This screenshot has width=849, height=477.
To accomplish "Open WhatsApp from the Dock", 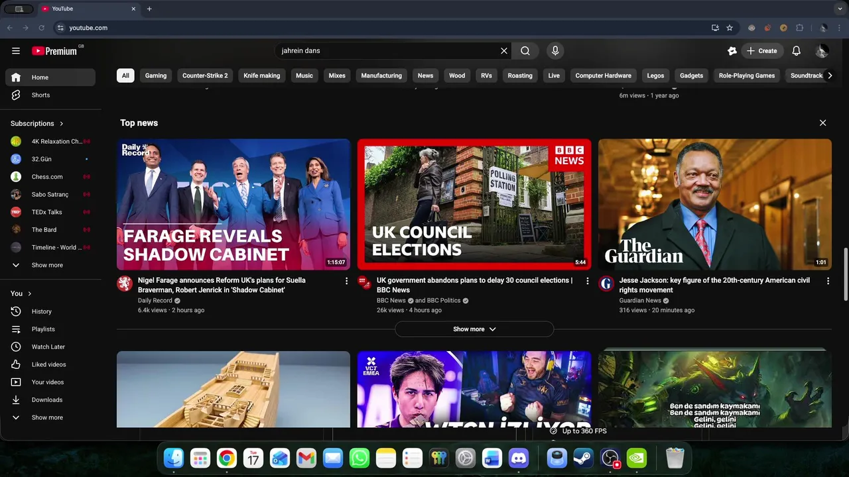I will (359, 458).
